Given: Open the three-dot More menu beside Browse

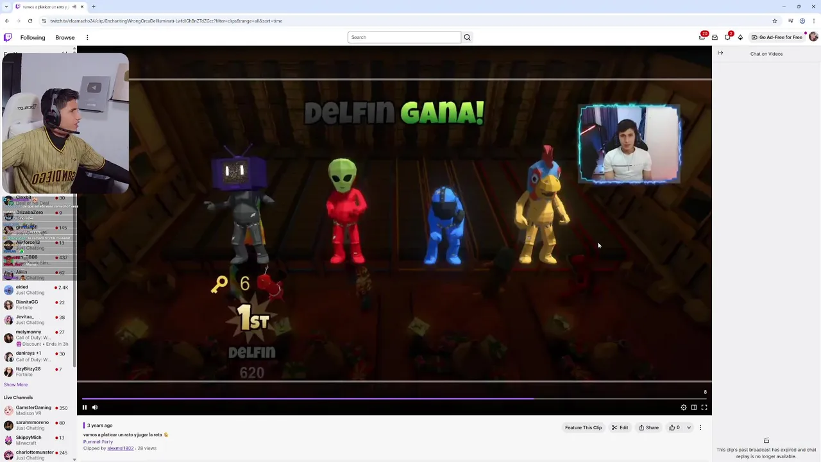Looking at the screenshot, I should pos(87,37).
